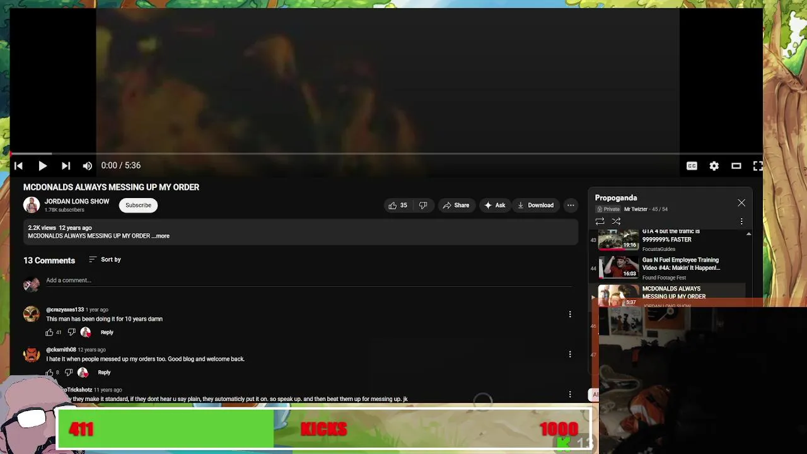Screen dimensions: 807x454
Task: Open options for the 11 years ago comment
Action: point(570,394)
